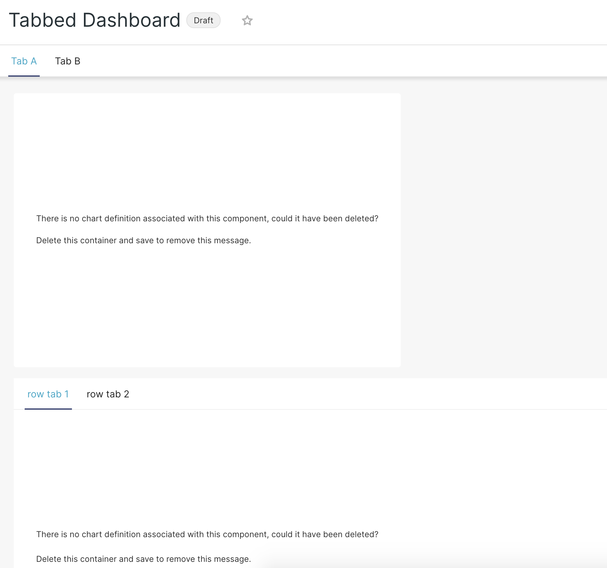Switch to Tab B
Viewport: 607px width, 568px height.
(x=68, y=61)
